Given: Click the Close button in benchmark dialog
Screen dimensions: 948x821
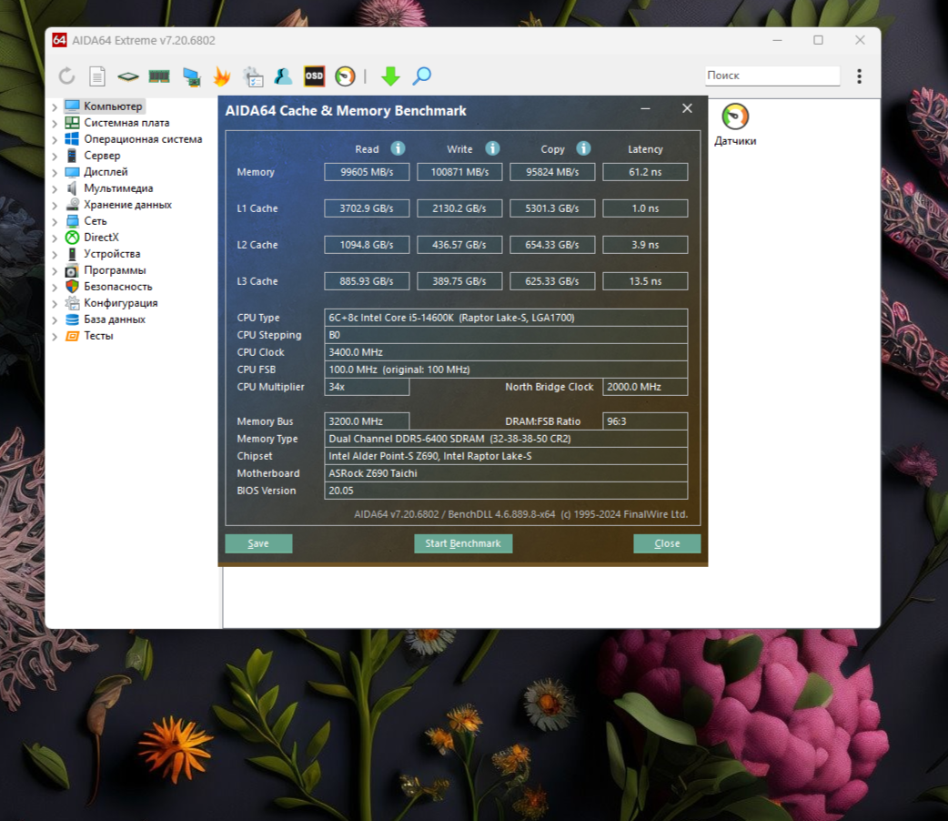Looking at the screenshot, I should (x=667, y=543).
